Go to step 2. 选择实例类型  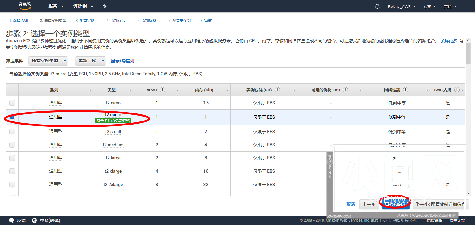coord(53,21)
